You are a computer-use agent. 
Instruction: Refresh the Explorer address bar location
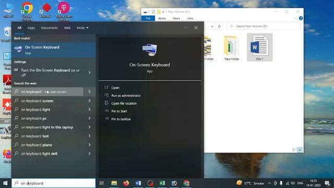pyautogui.click(x=219, y=26)
